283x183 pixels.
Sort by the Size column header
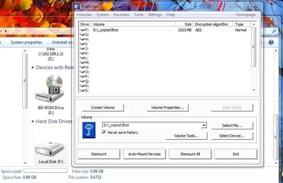[184, 24]
